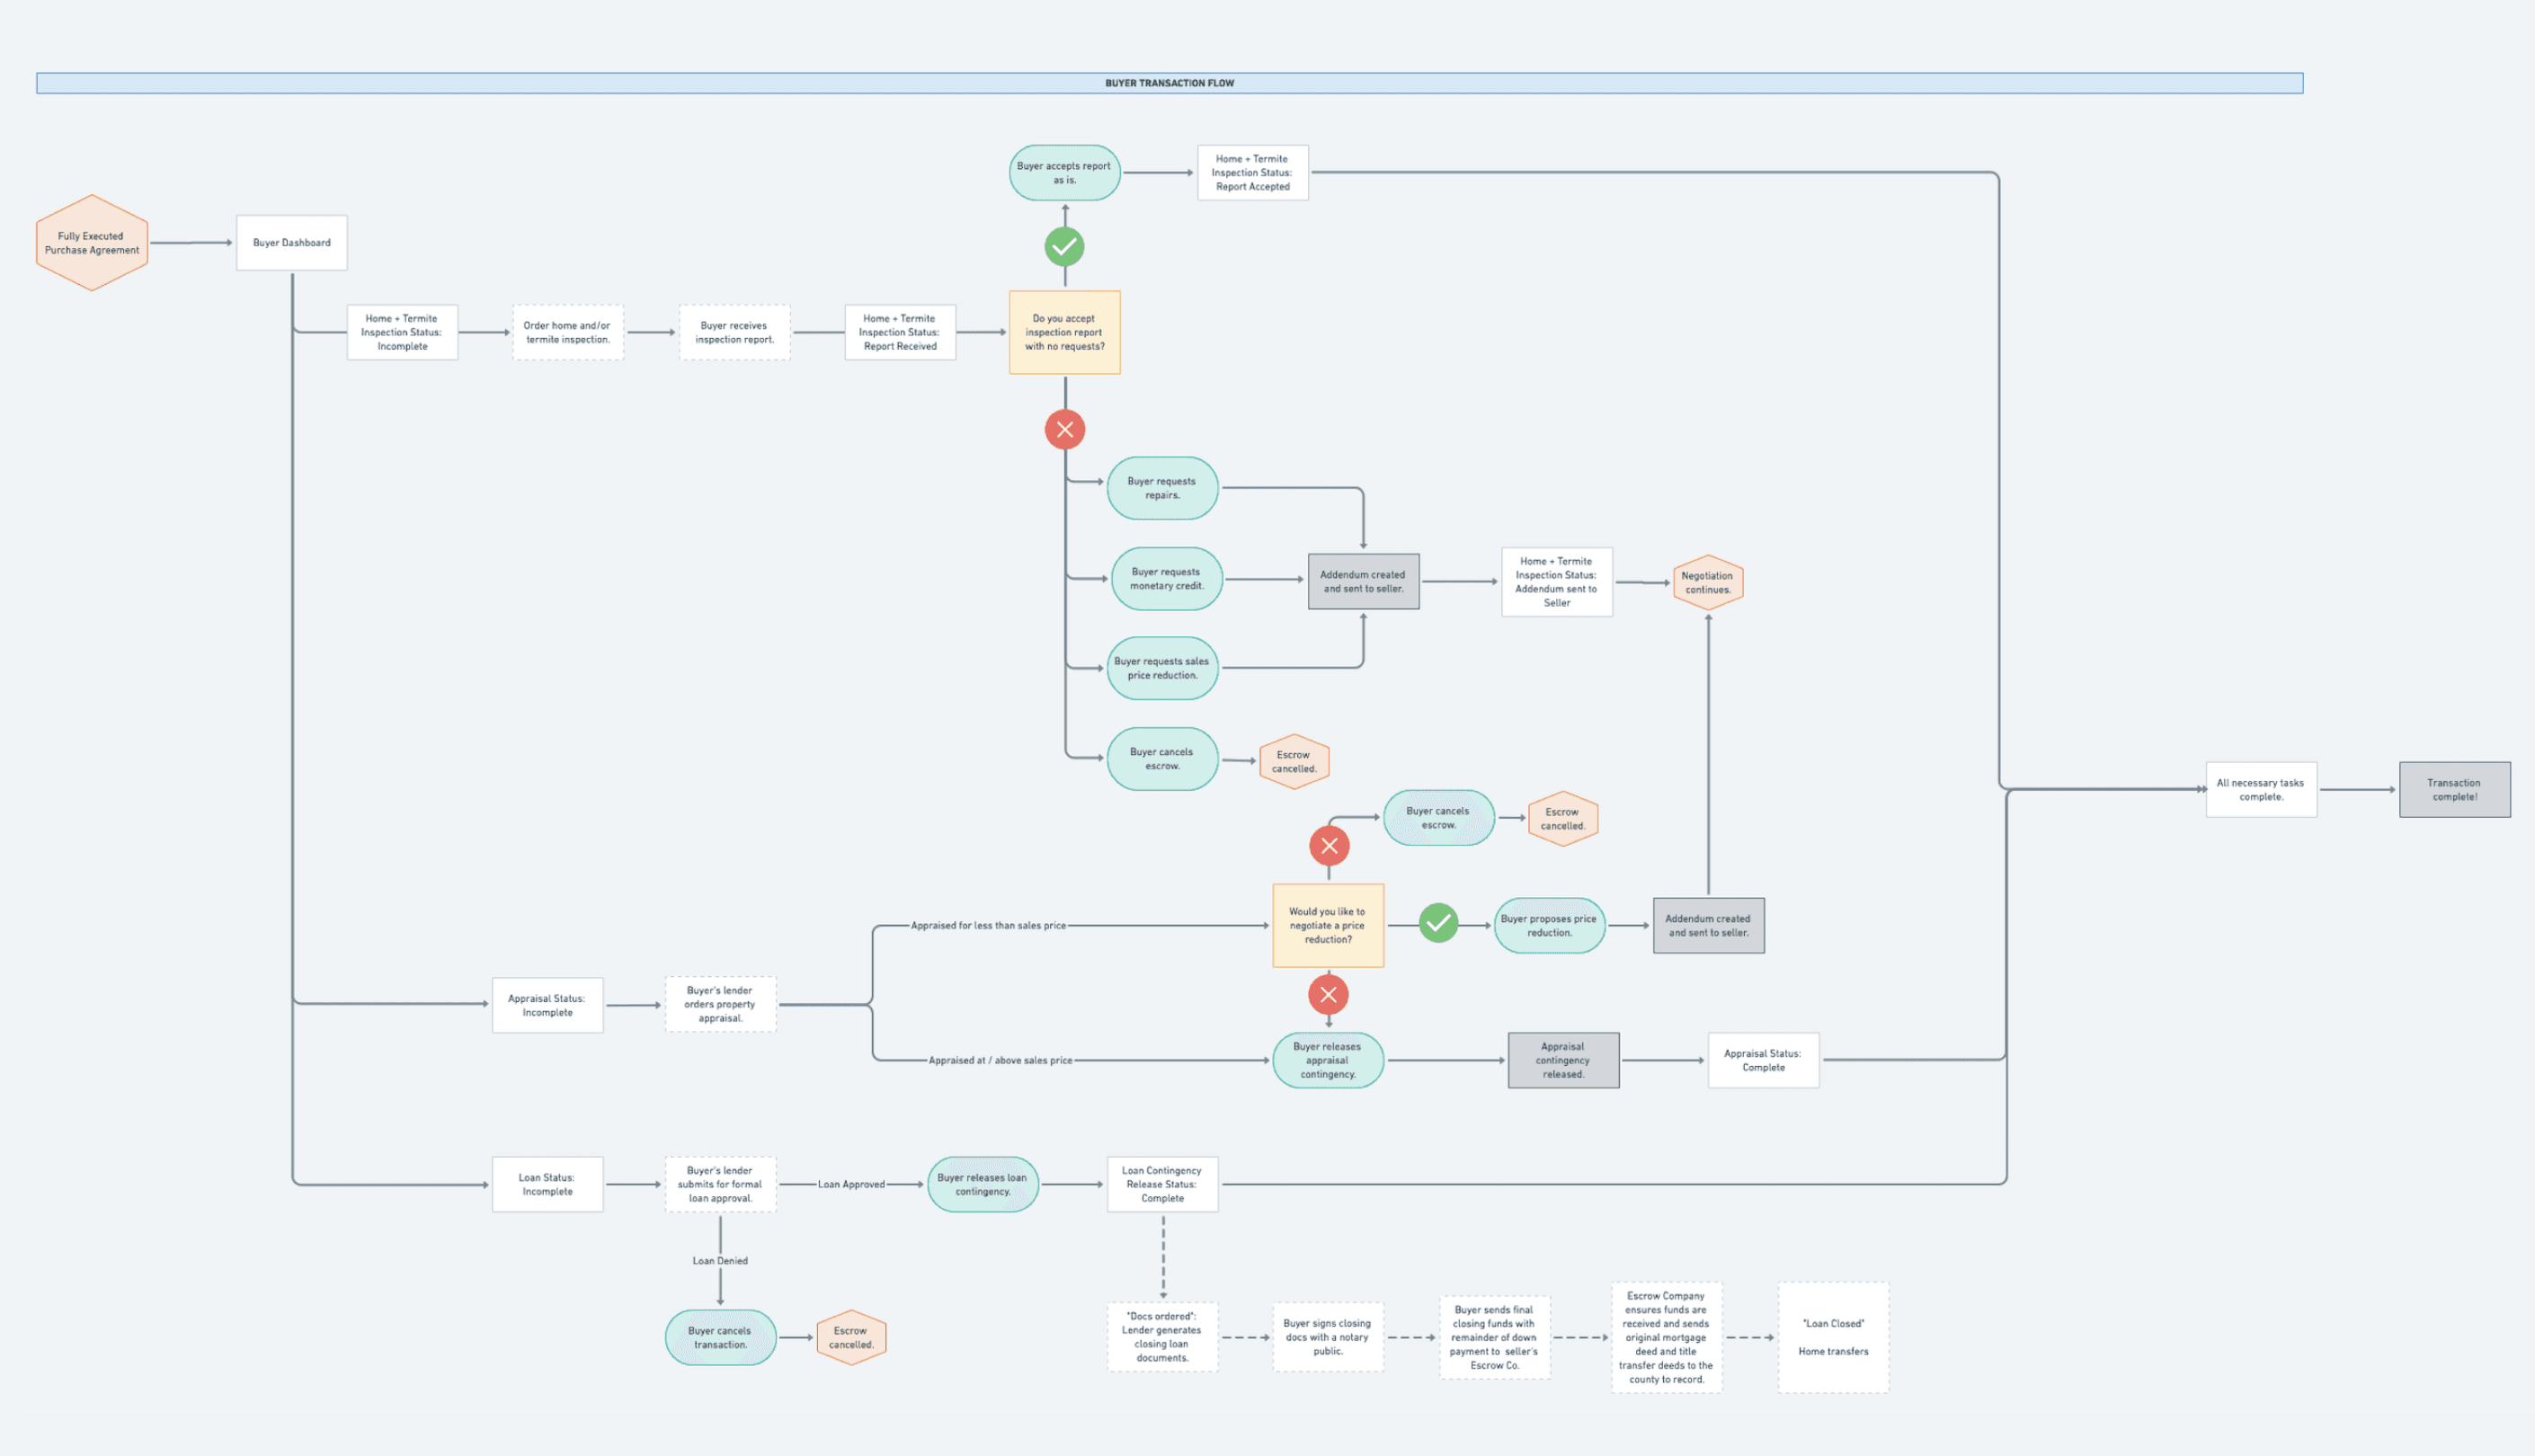Image resolution: width=2535 pixels, height=1456 pixels.
Task: Click the red X above the price reduction question
Action: coord(1329,845)
